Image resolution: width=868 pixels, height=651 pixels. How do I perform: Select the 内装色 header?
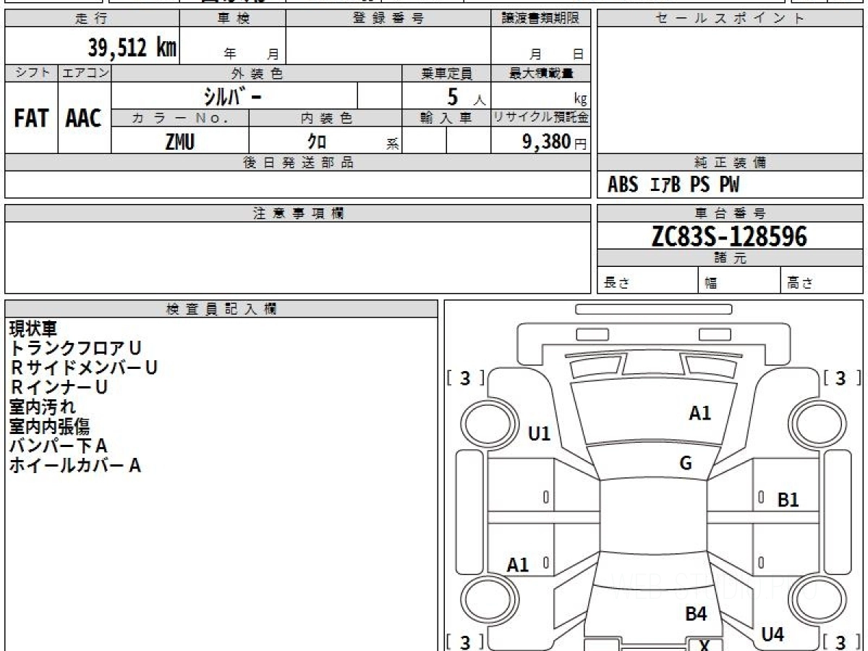click(x=325, y=118)
